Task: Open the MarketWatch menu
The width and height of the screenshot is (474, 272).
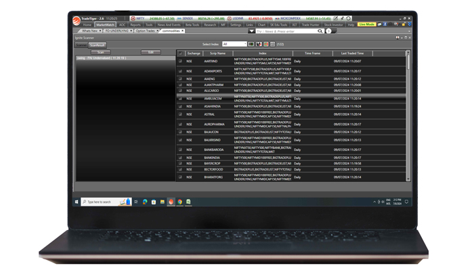Action: (x=105, y=25)
